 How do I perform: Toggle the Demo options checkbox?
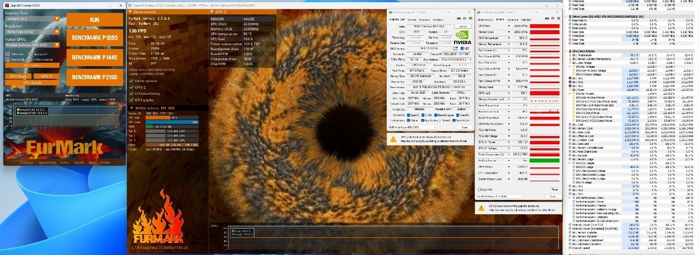[131, 80]
